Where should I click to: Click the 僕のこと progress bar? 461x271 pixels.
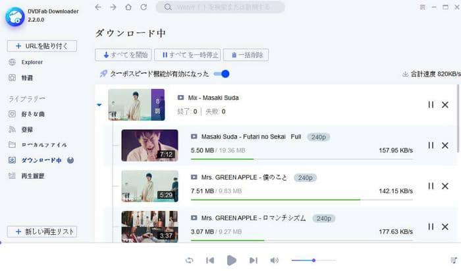click(x=302, y=200)
